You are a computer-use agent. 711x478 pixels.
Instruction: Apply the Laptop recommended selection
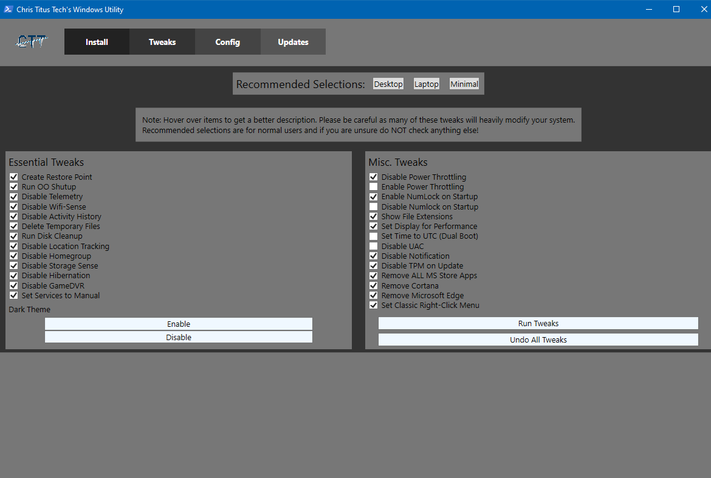point(426,84)
